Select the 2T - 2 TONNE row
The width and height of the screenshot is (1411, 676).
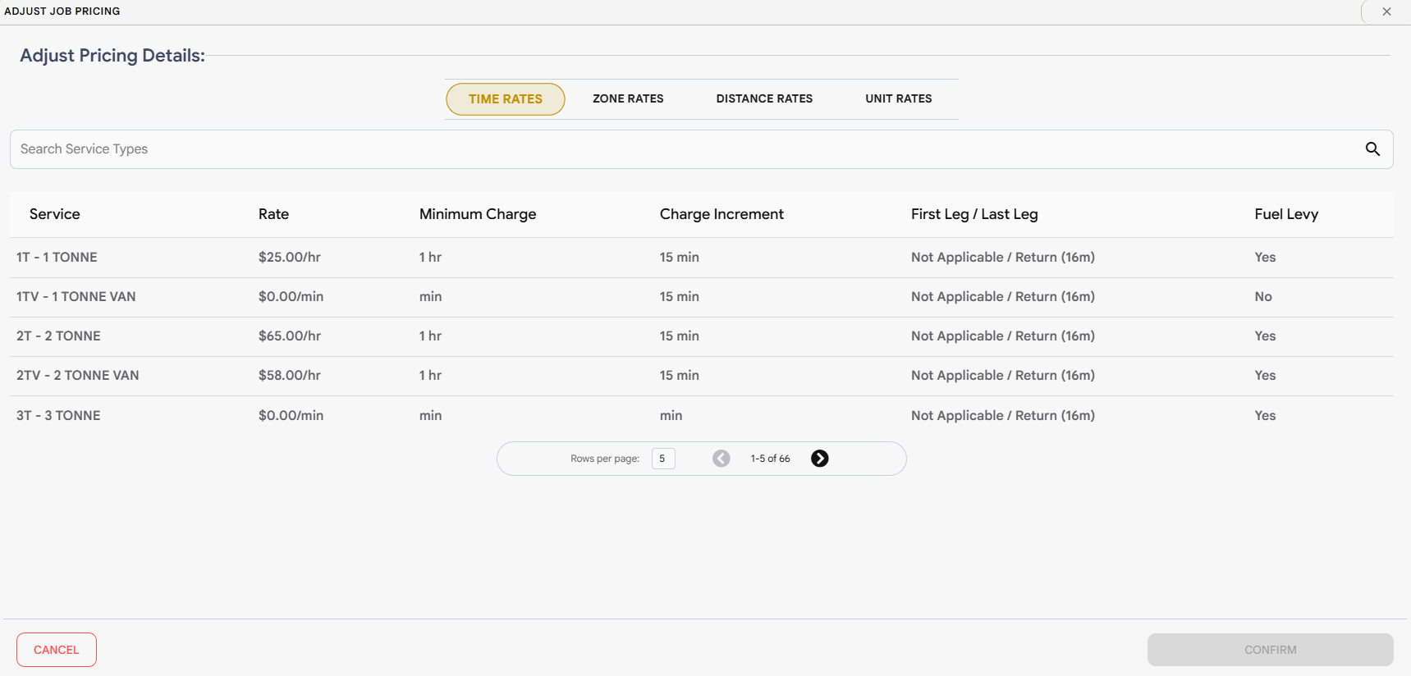(702, 336)
